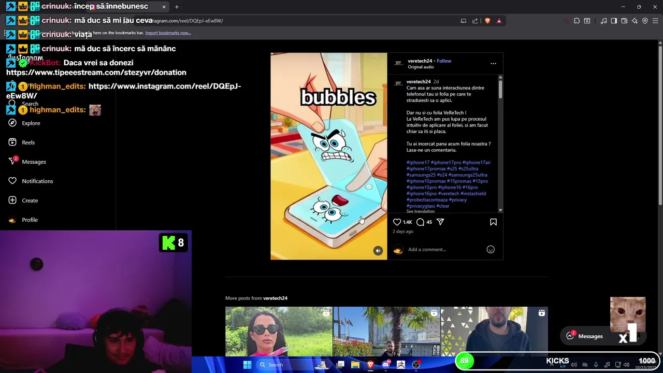The height and width of the screenshot is (373, 663).
Task: Click the browser page vertical scrollbar
Action: (660, 124)
